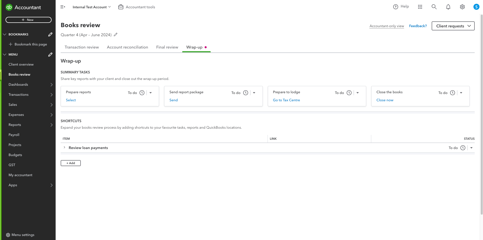
Task: Expand the Transactions submenu
Action: click(x=51, y=95)
